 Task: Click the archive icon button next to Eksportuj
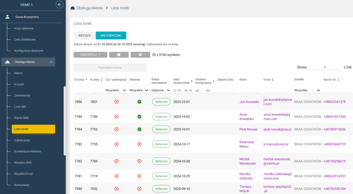click(119, 55)
